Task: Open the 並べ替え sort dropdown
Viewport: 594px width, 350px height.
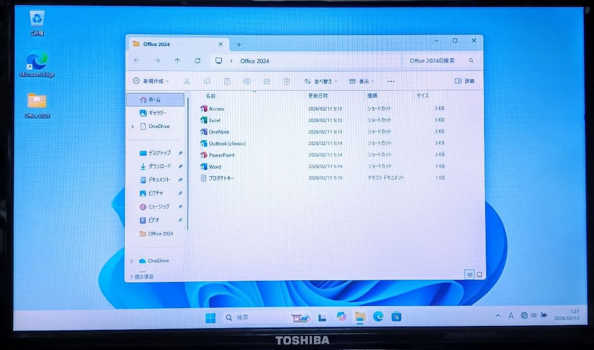Action: coord(321,81)
